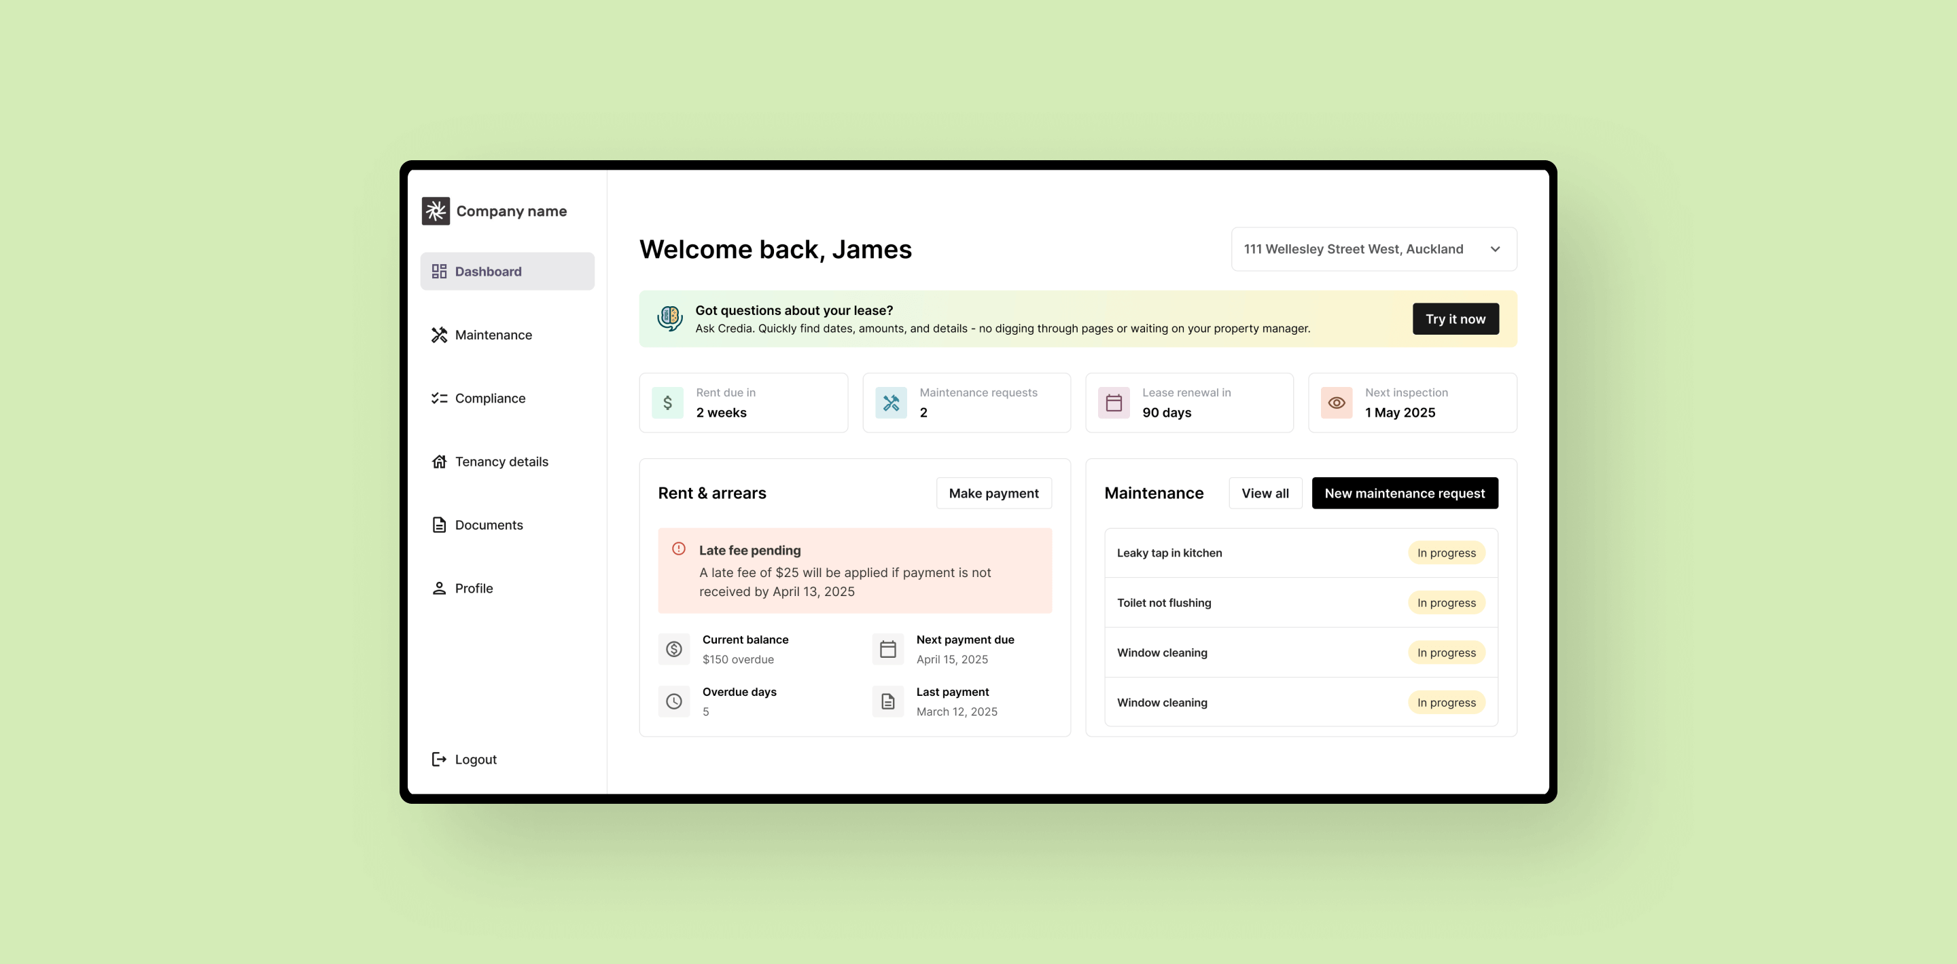Click the lease renewal calendar icon
1957x964 pixels.
(1113, 403)
